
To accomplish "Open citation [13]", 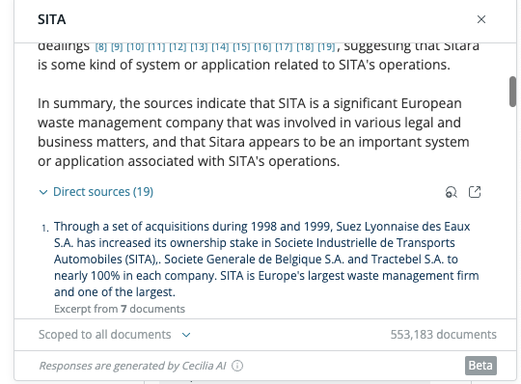I will pos(199,47).
